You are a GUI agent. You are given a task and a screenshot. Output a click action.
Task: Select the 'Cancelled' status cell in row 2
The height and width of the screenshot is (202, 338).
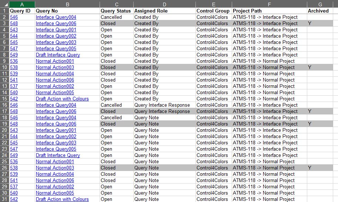[117, 17]
